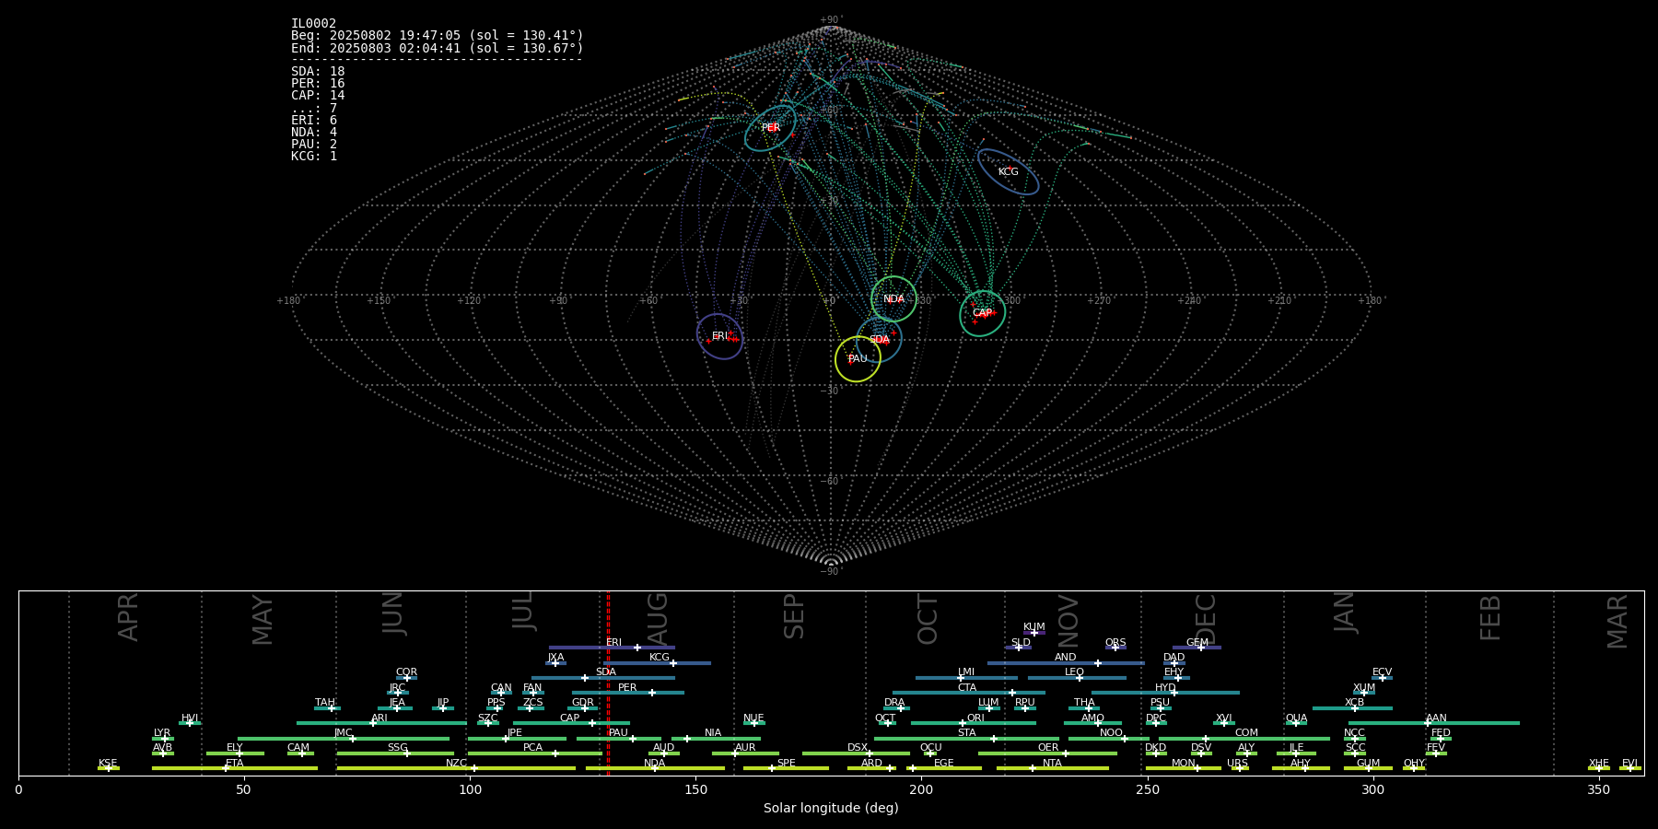The image size is (1658, 829).
Task: Select the EVI shower label in the timeline
Action: (x=1629, y=764)
